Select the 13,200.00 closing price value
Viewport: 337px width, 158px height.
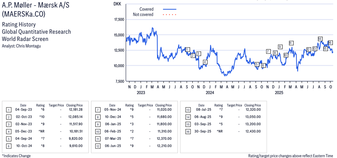tap(253, 124)
